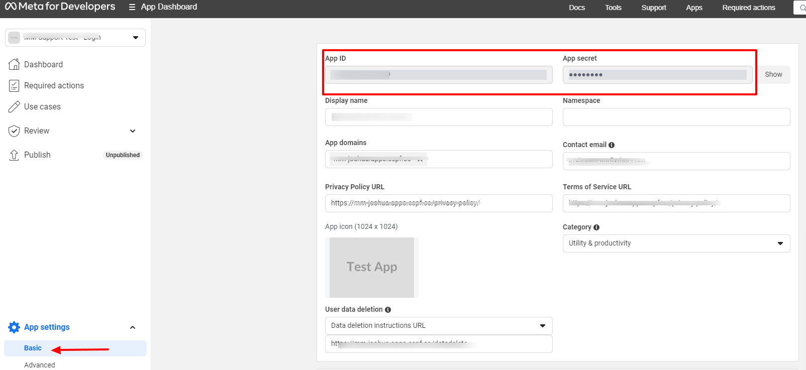Open Apps in the top navigation
The width and height of the screenshot is (806, 370).
point(694,8)
